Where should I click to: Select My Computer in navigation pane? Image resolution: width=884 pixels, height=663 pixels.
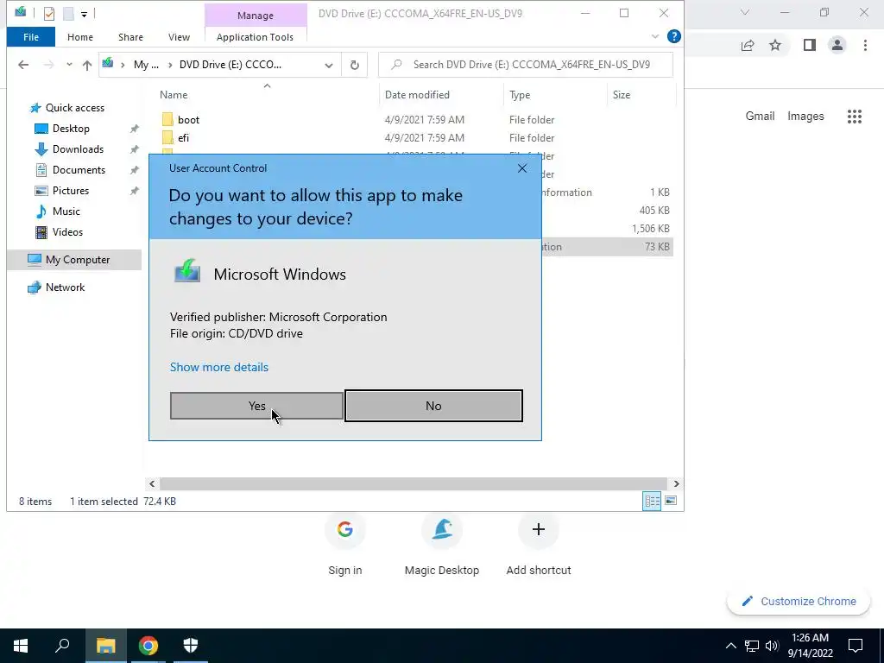pyautogui.click(x=74, y=260)
